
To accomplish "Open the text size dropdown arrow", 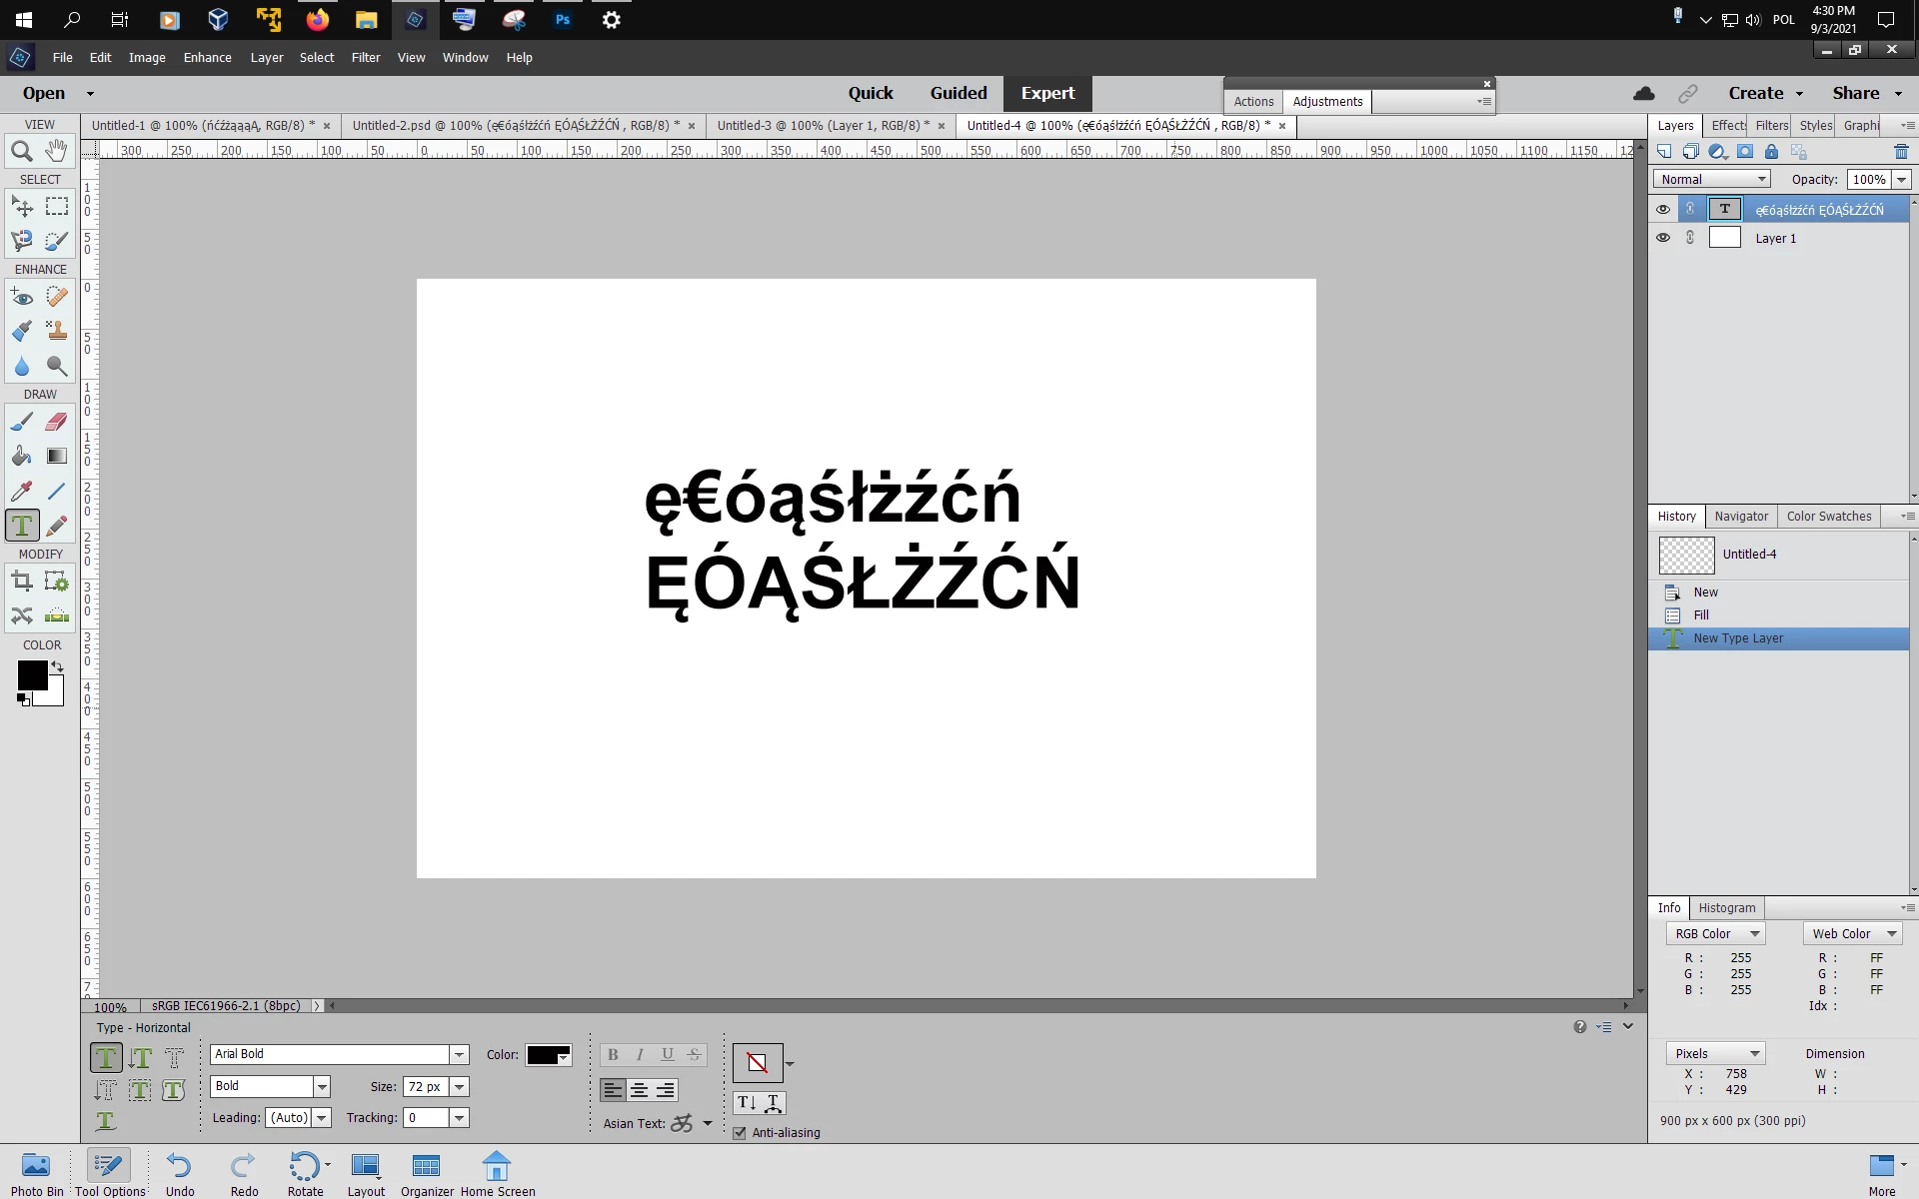I will coord(459,1087).
